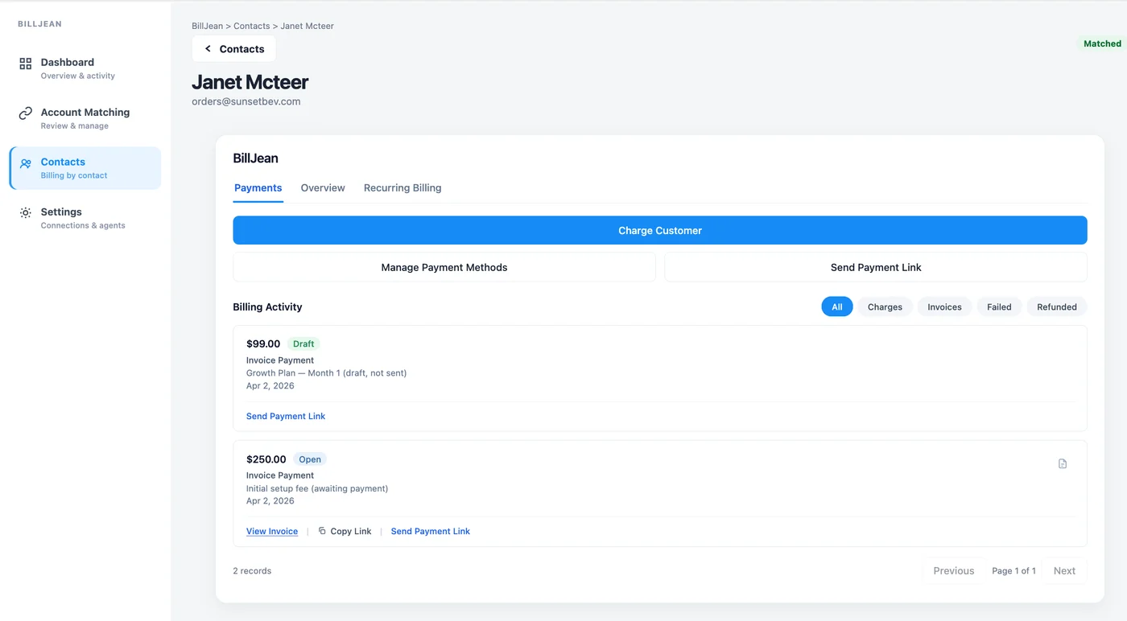The width and height of the screenshot is (1127, 621).
Task: Filter billing activity by Refunded
Action: [1057, 306]
